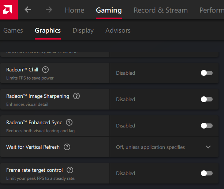Image resolution: width=224 pixels, height=189 pixels.
Task: Click the Wait for Vertical Refresh label
Action: (x=33, y=147)
